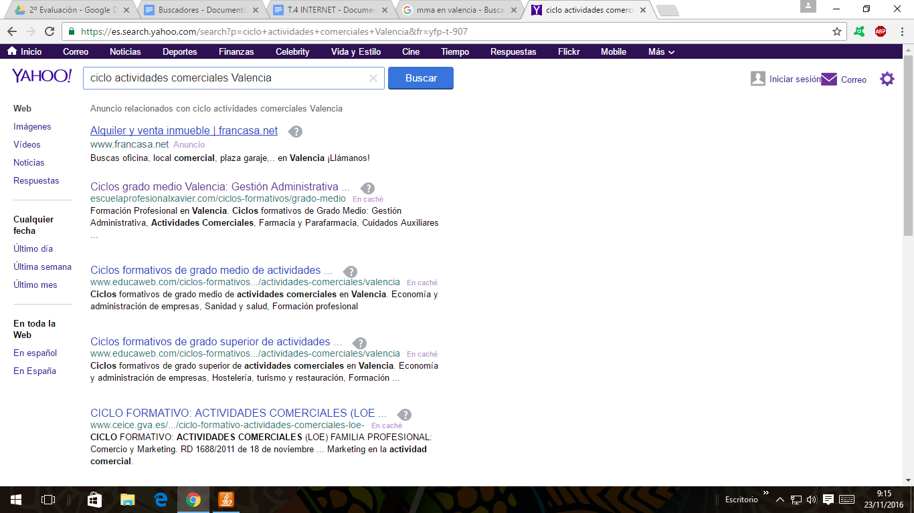Image resolution: width=914 pixels, height=513 pixels.
Task: Open Finanzas in Yahoo top bar
Action: click(x=236, y=51)
